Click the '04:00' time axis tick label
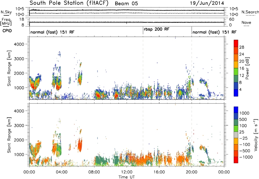The image size is (259, 179). [62, 172]
